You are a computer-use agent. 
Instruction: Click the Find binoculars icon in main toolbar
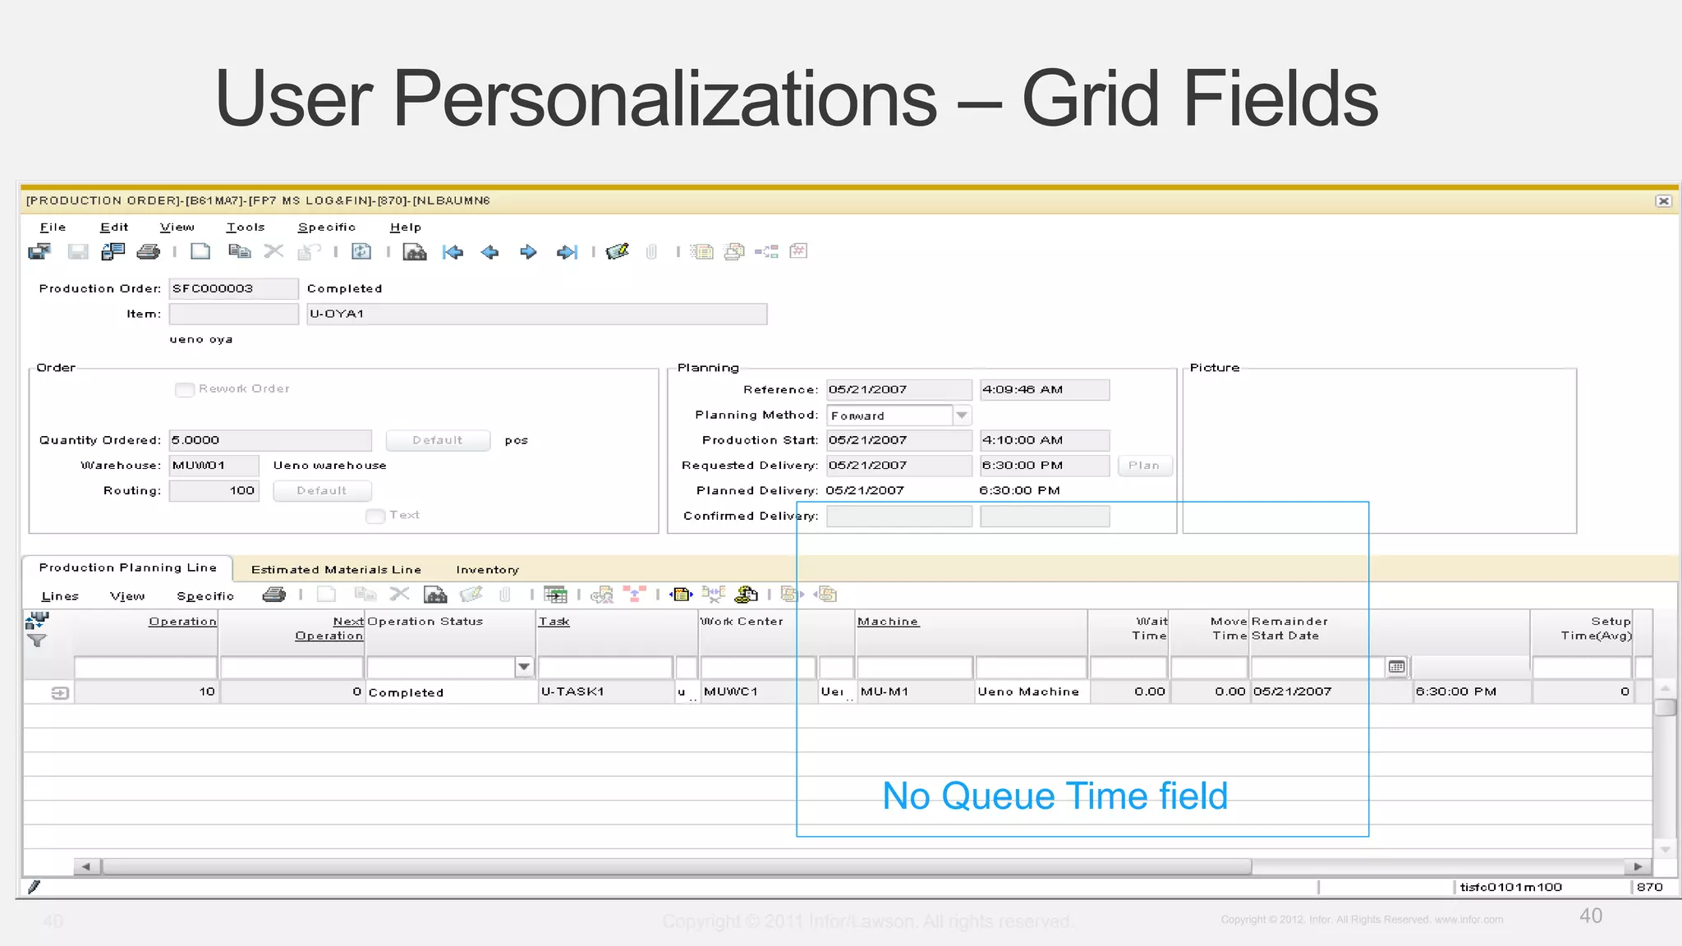(415, 252)
